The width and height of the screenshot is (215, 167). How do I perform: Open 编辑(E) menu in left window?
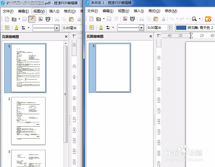coord(23,11)
